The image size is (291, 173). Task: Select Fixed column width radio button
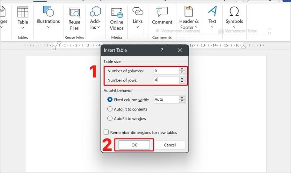click(110, 100)
